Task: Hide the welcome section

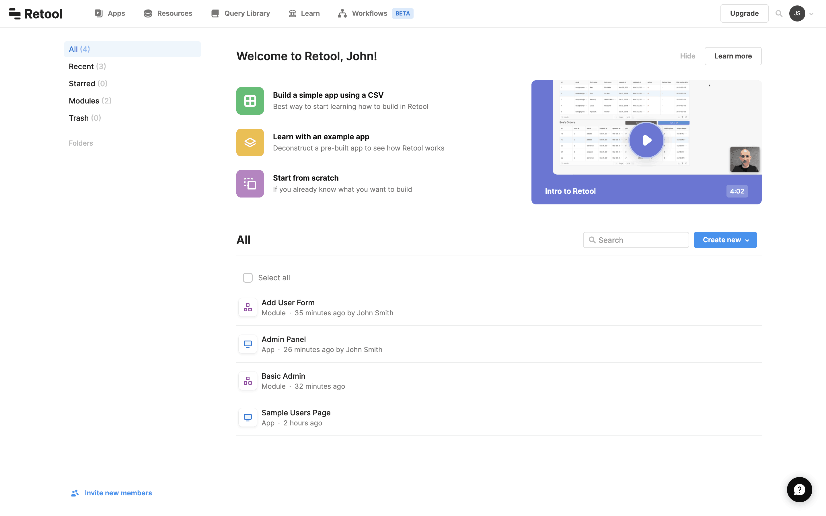Action: point(687,56)
